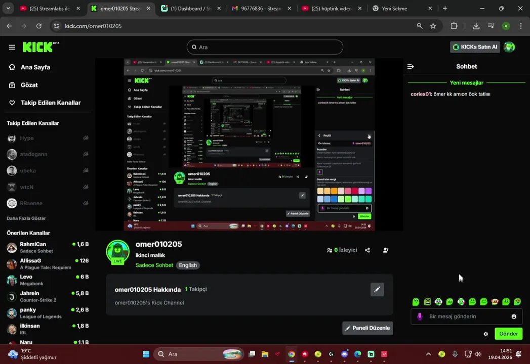Open followed channel Hype
530x364 pixels.
(47, 138)
